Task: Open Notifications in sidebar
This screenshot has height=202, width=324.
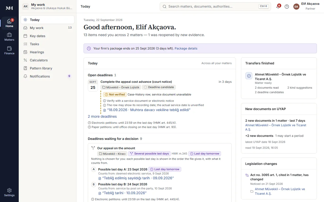Action: [x=47, y=76]
